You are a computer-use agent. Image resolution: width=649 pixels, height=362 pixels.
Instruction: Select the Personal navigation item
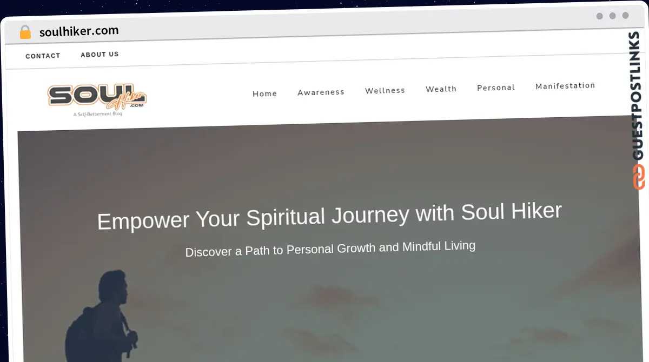point(495,87)
